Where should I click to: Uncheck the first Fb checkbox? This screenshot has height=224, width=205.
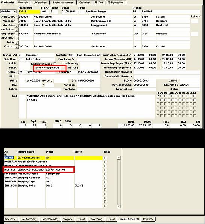click(158, 96)
